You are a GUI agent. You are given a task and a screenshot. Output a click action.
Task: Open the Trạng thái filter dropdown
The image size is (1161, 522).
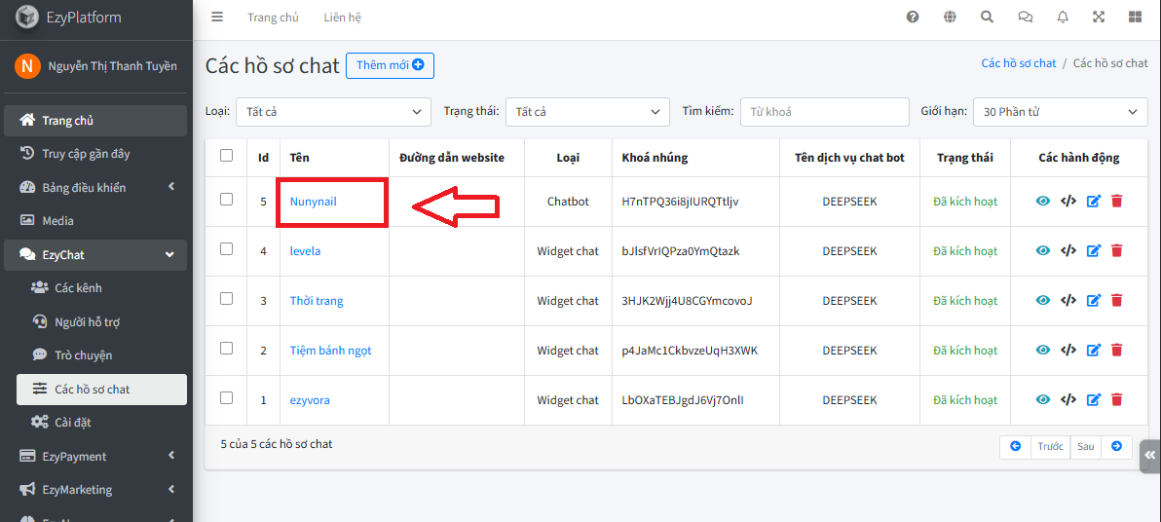click(588, 112)
